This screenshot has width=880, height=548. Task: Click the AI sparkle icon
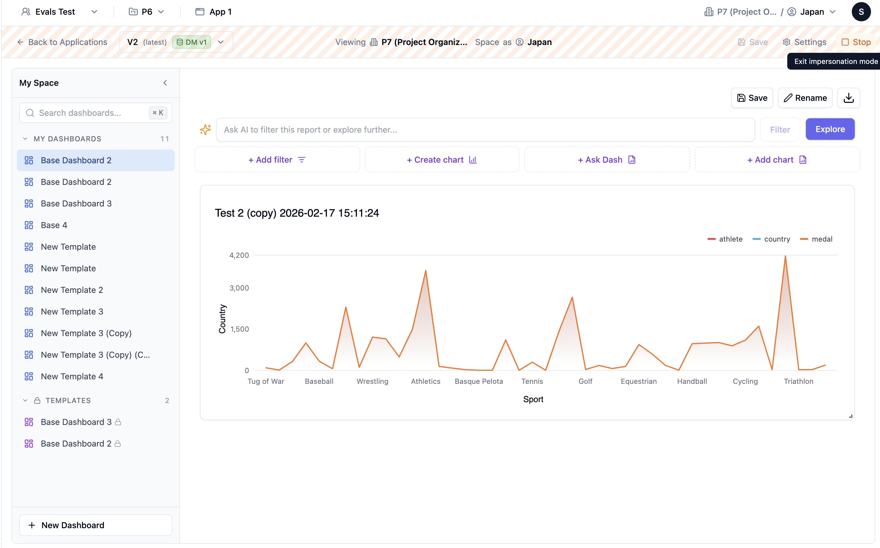tap(205, 129)
